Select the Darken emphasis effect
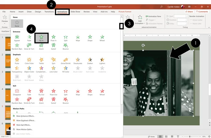The width and height of the screenshot is (211, 138). click(x=90, y=61)
